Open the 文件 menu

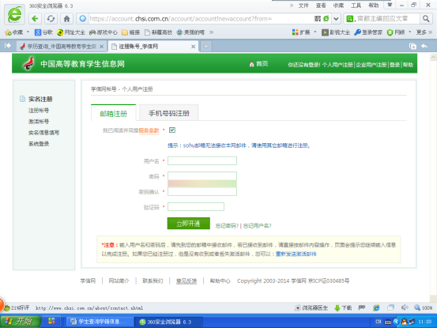[303, 6]
